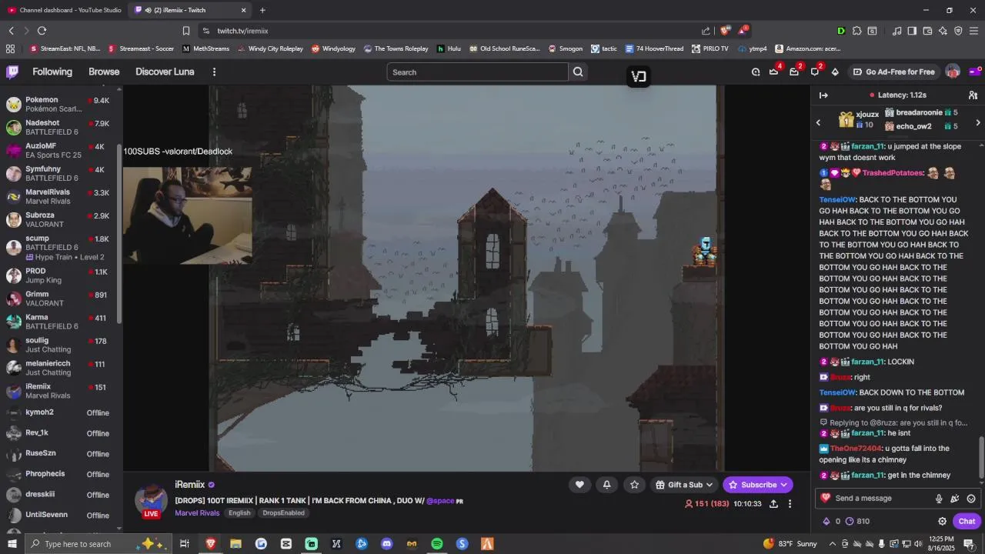Open the Marvel Rivals category link

197,513
